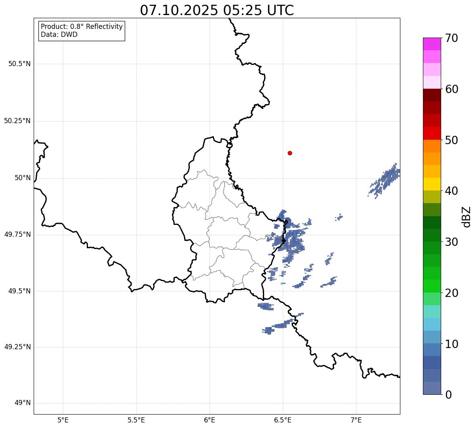Screen dimensions: 476x428
Task: Click the magenta 70 dBZ color band
Action: pyautogui.click(x=432, y=44)
